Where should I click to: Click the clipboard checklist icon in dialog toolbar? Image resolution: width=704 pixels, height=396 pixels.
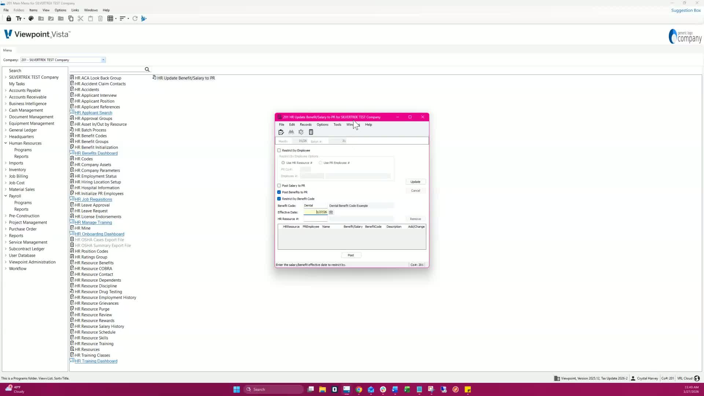281,132
